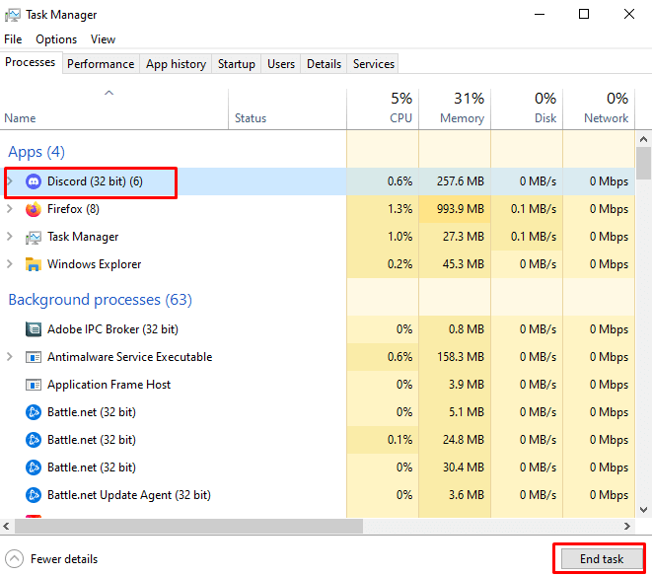This screenshot has width=652, height=575.
Task: Sort by the Network column header
Action: coord(599,108)
